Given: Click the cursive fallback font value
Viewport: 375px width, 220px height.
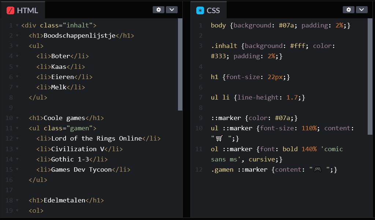Looking at the screenshot, I should [x=262, y=159].
